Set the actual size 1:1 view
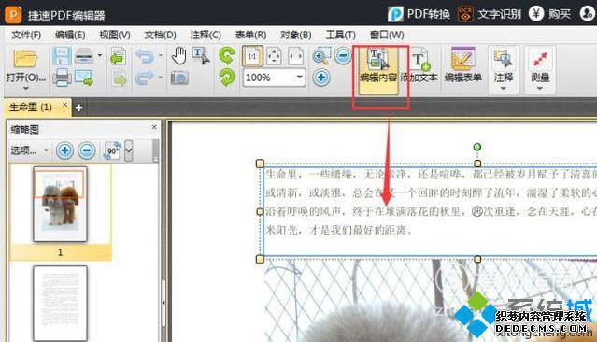 click(x=252, y=56)
